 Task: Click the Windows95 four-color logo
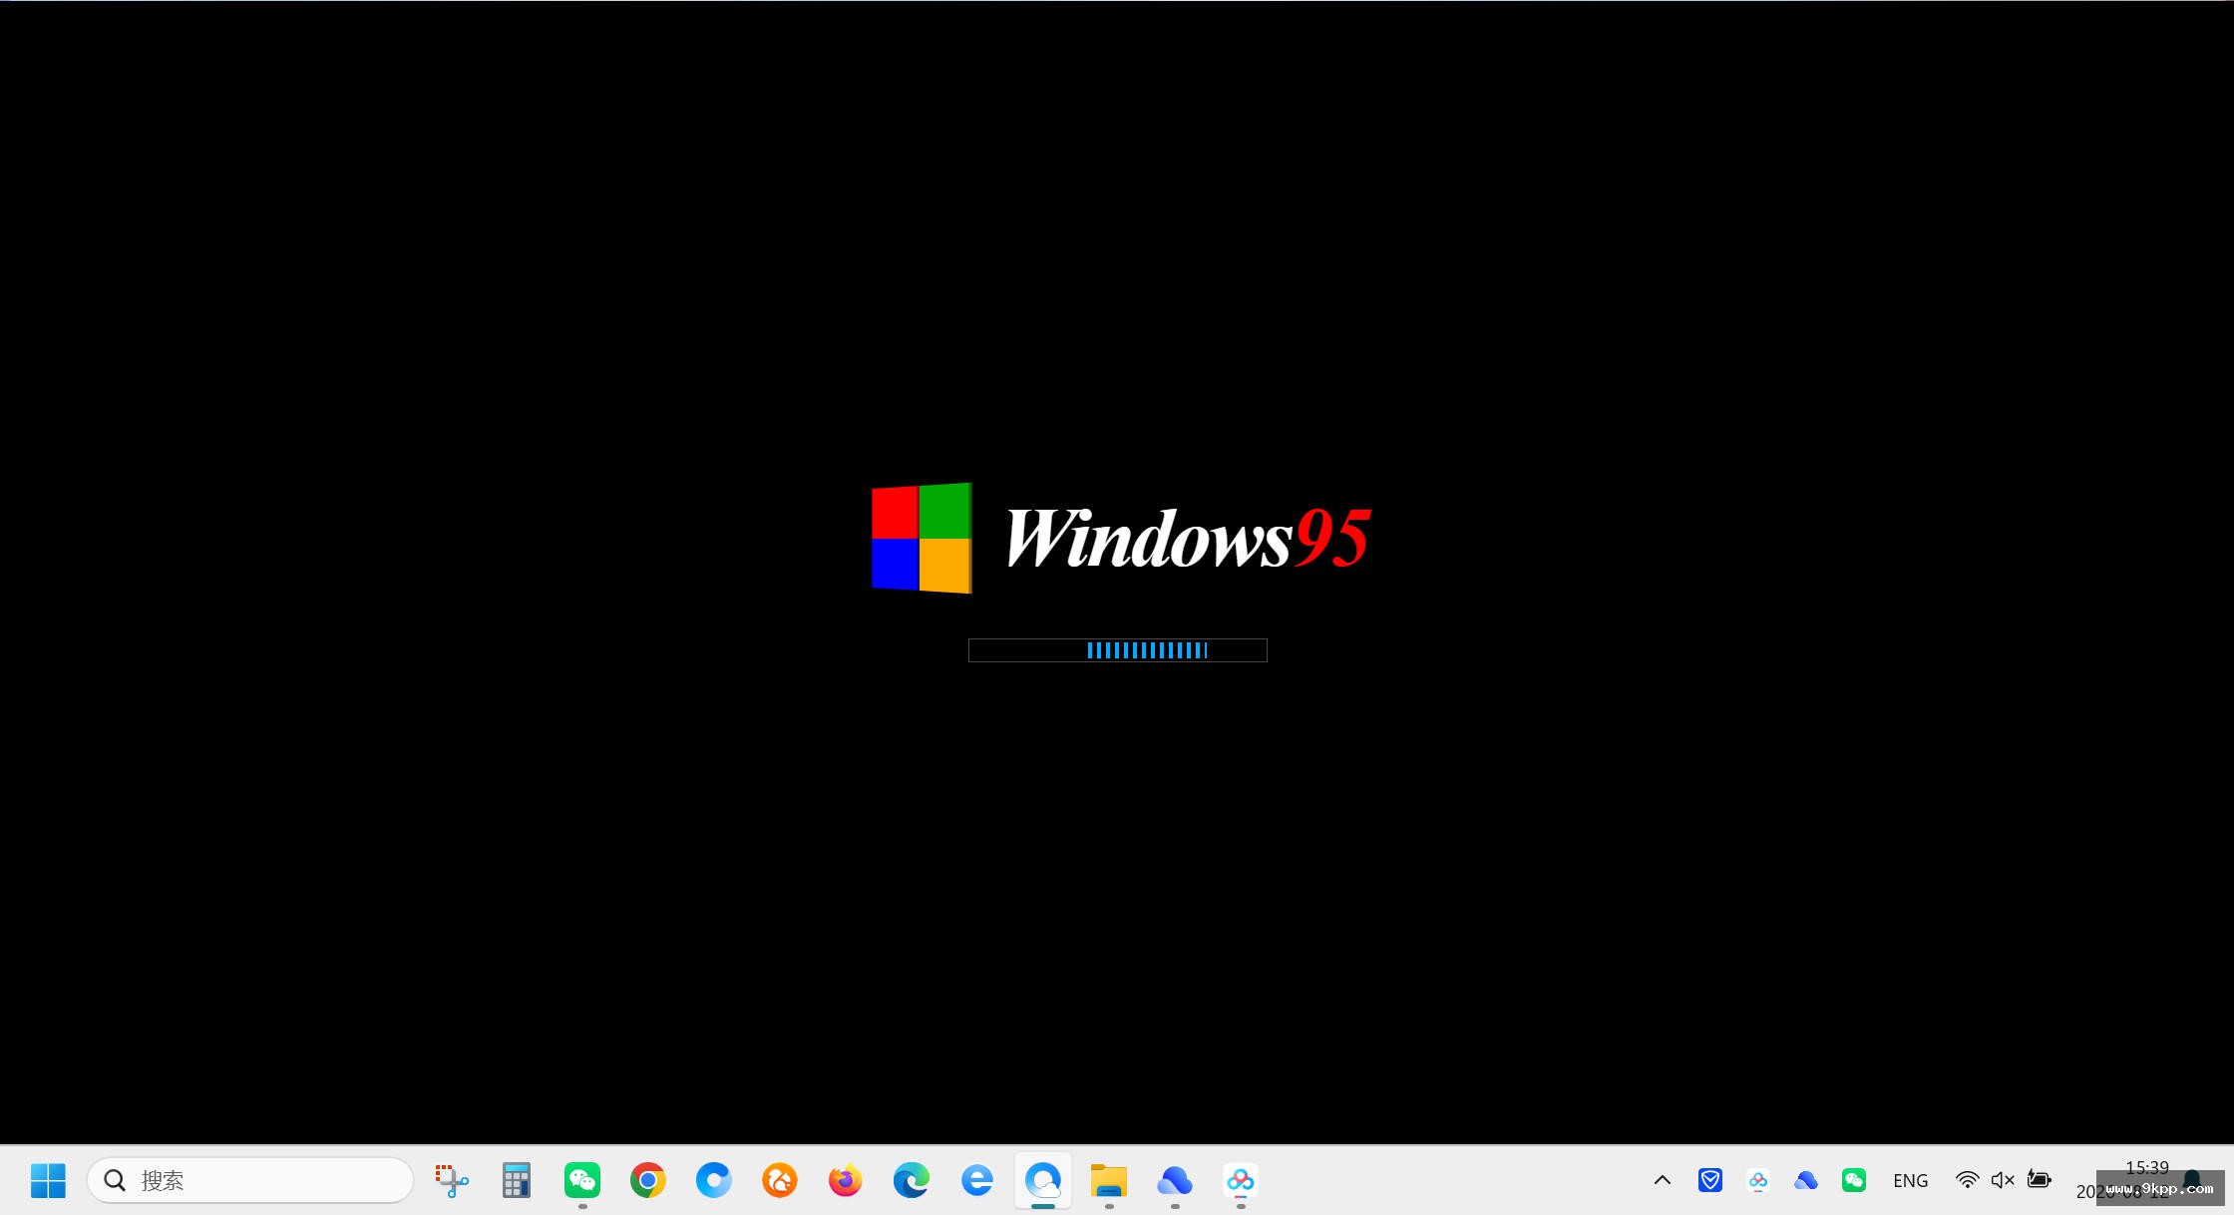click(x=922, y=539)
